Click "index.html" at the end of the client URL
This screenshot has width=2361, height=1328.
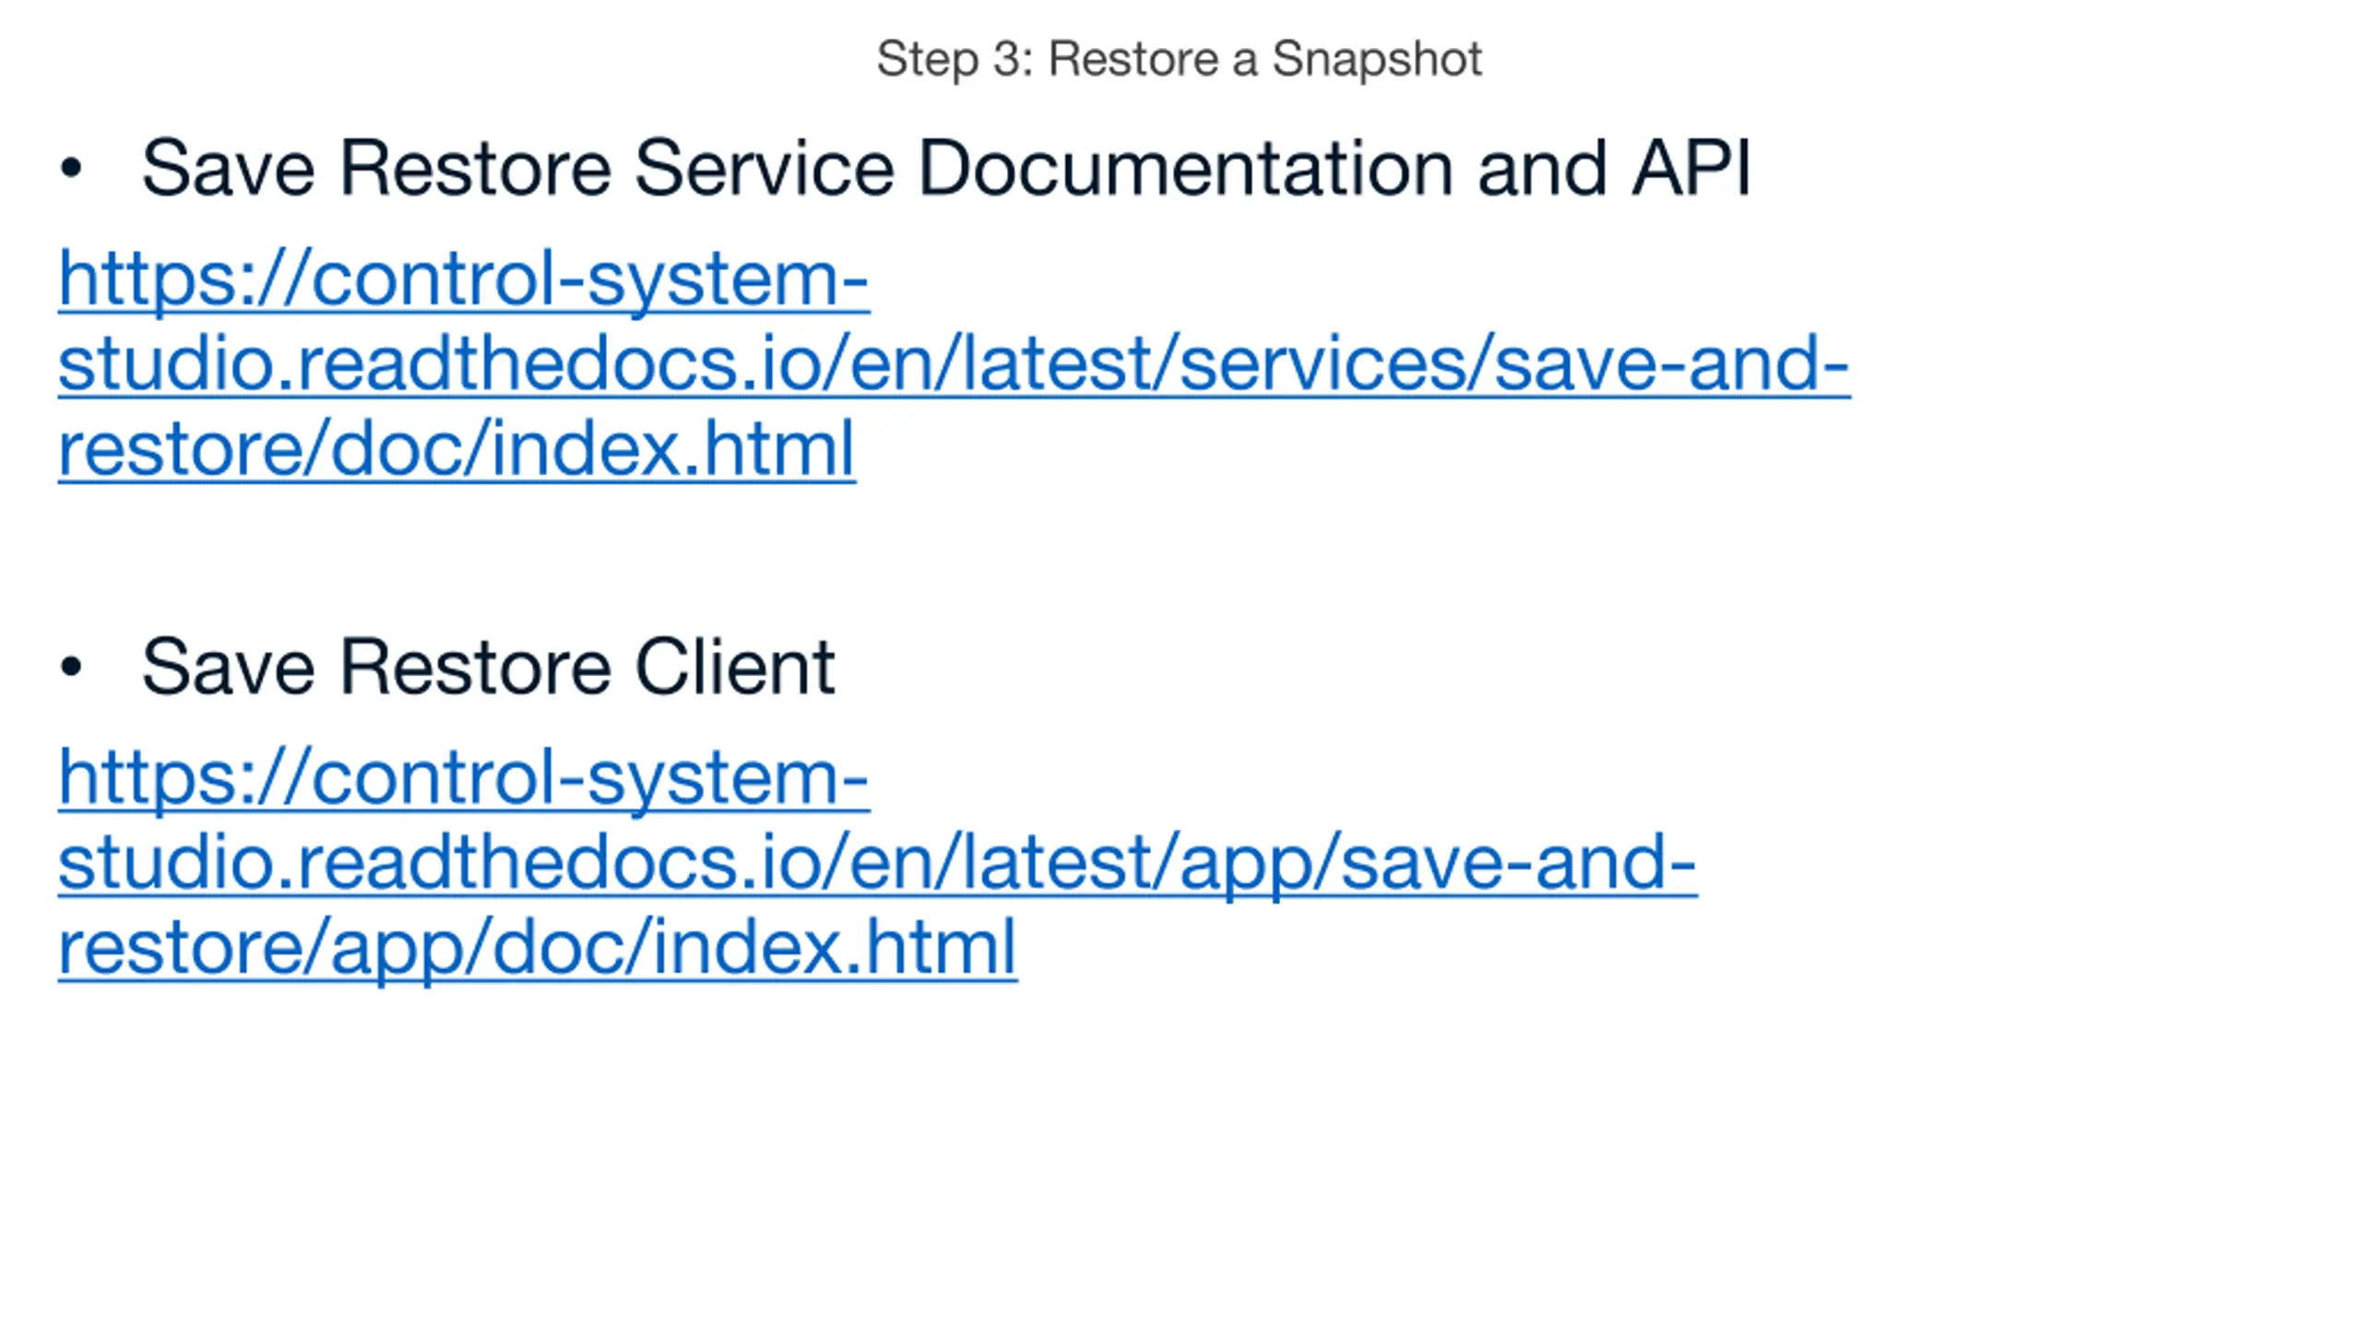834,948
